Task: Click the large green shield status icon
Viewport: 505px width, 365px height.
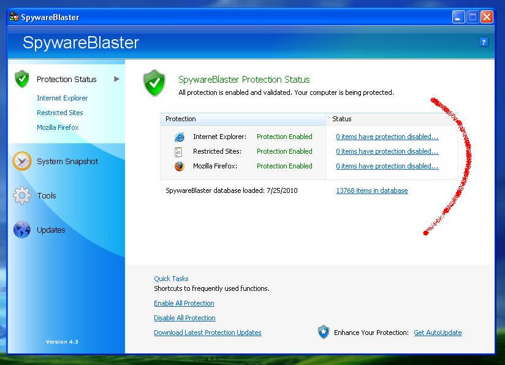Action: tap(154, 83)
